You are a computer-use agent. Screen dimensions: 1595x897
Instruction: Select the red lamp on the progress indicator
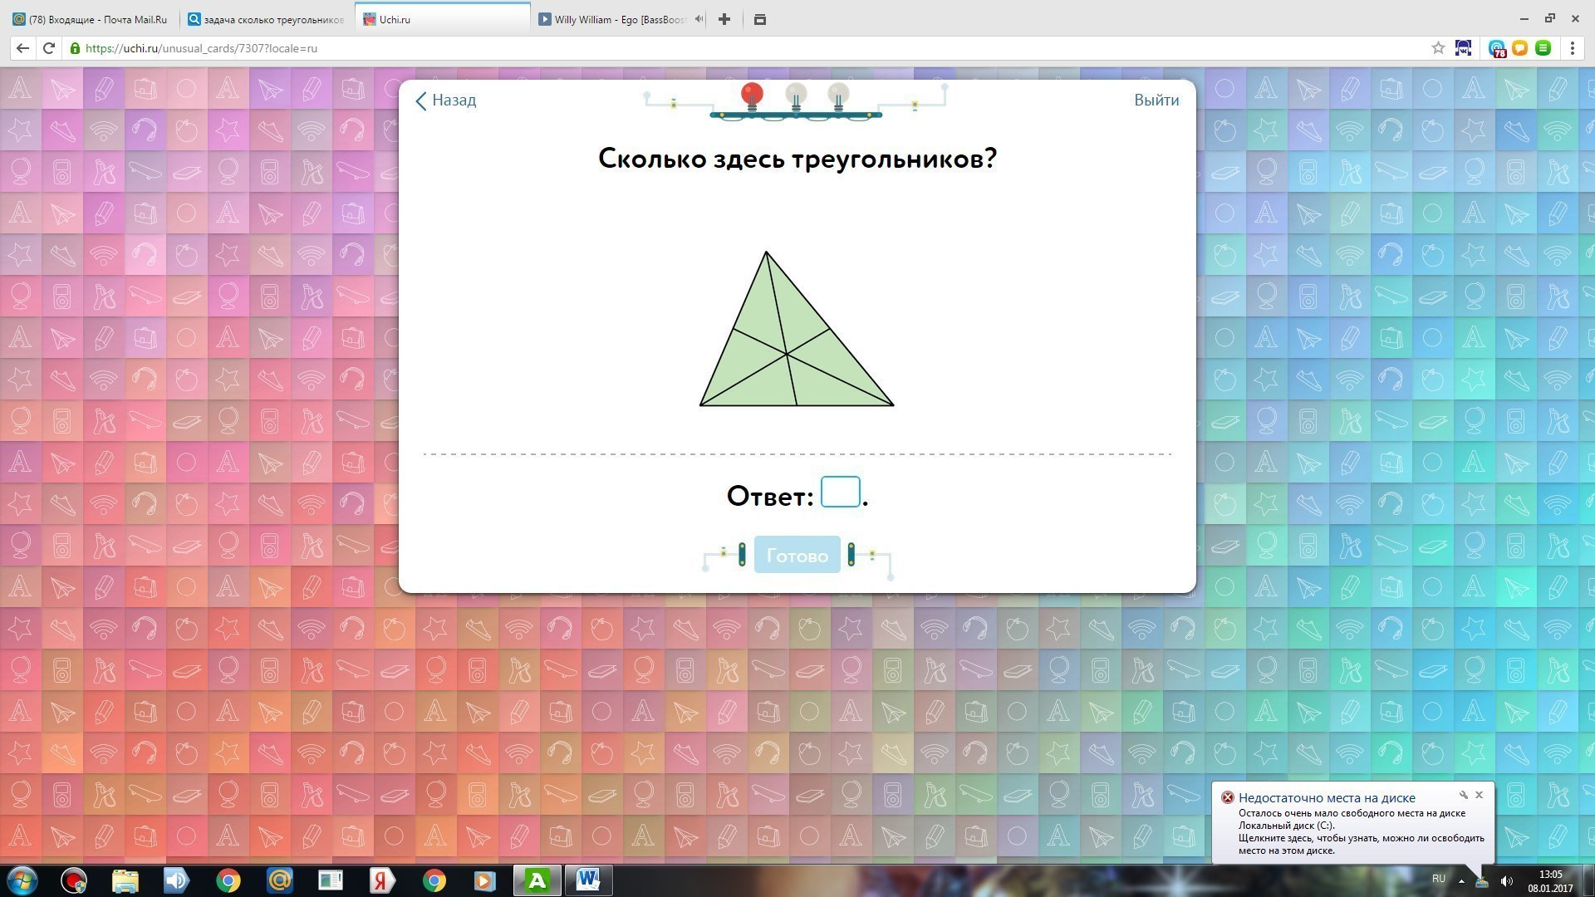click(752, 94)
